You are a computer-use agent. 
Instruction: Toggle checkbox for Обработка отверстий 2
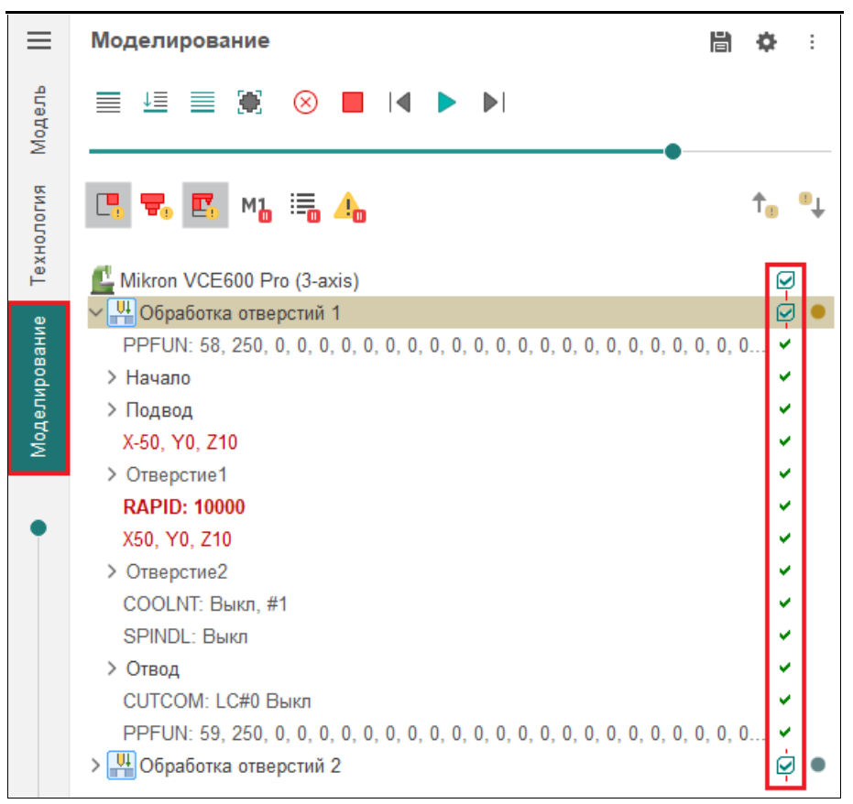(785, 766)
